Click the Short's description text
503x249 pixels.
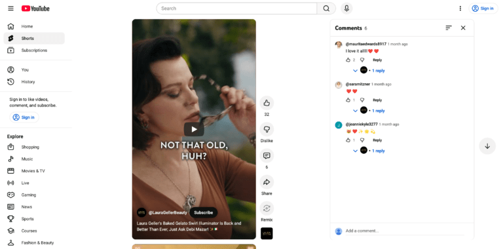pyautogui.click(x=189, y=226)
